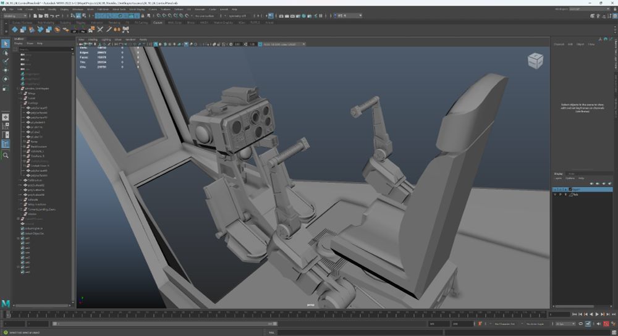
Task: Open the Modeling menu set dropdown
Action: pyautogui.click(x=15, y=16)
